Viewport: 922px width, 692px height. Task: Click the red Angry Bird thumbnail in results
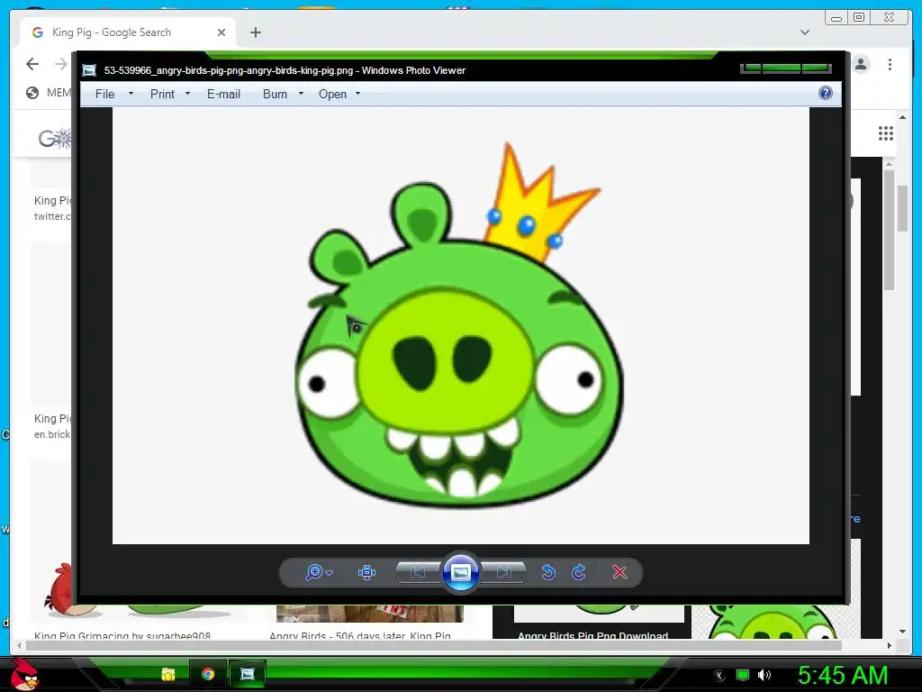tap(59, 589)
